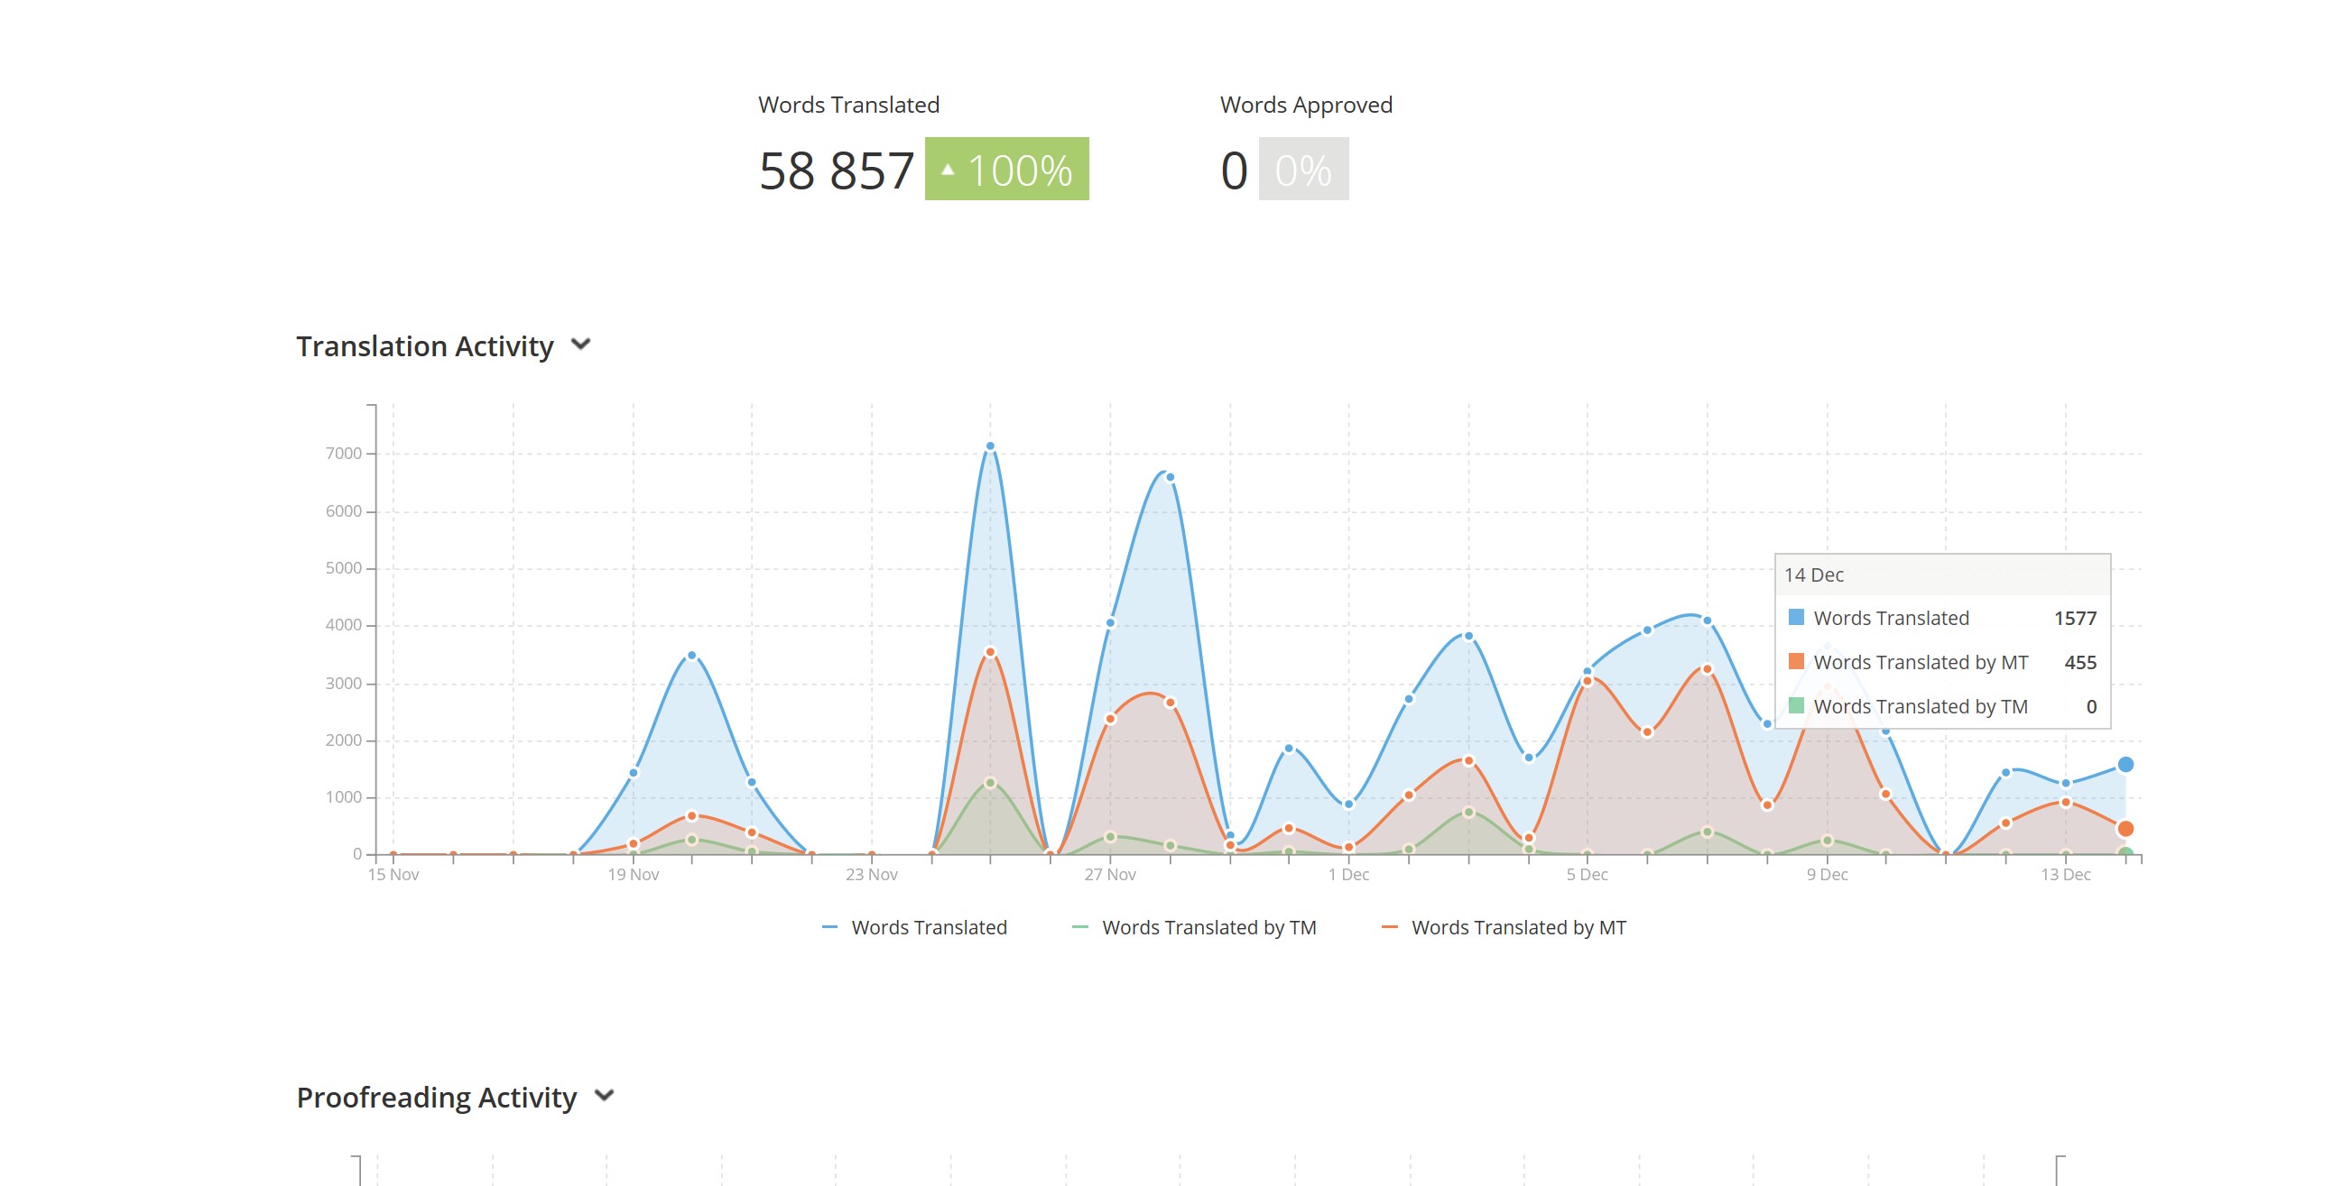2333x1186 pixels.
Task: Click the 27 Nov x-axis label
Action: [x=1109, y=875]
